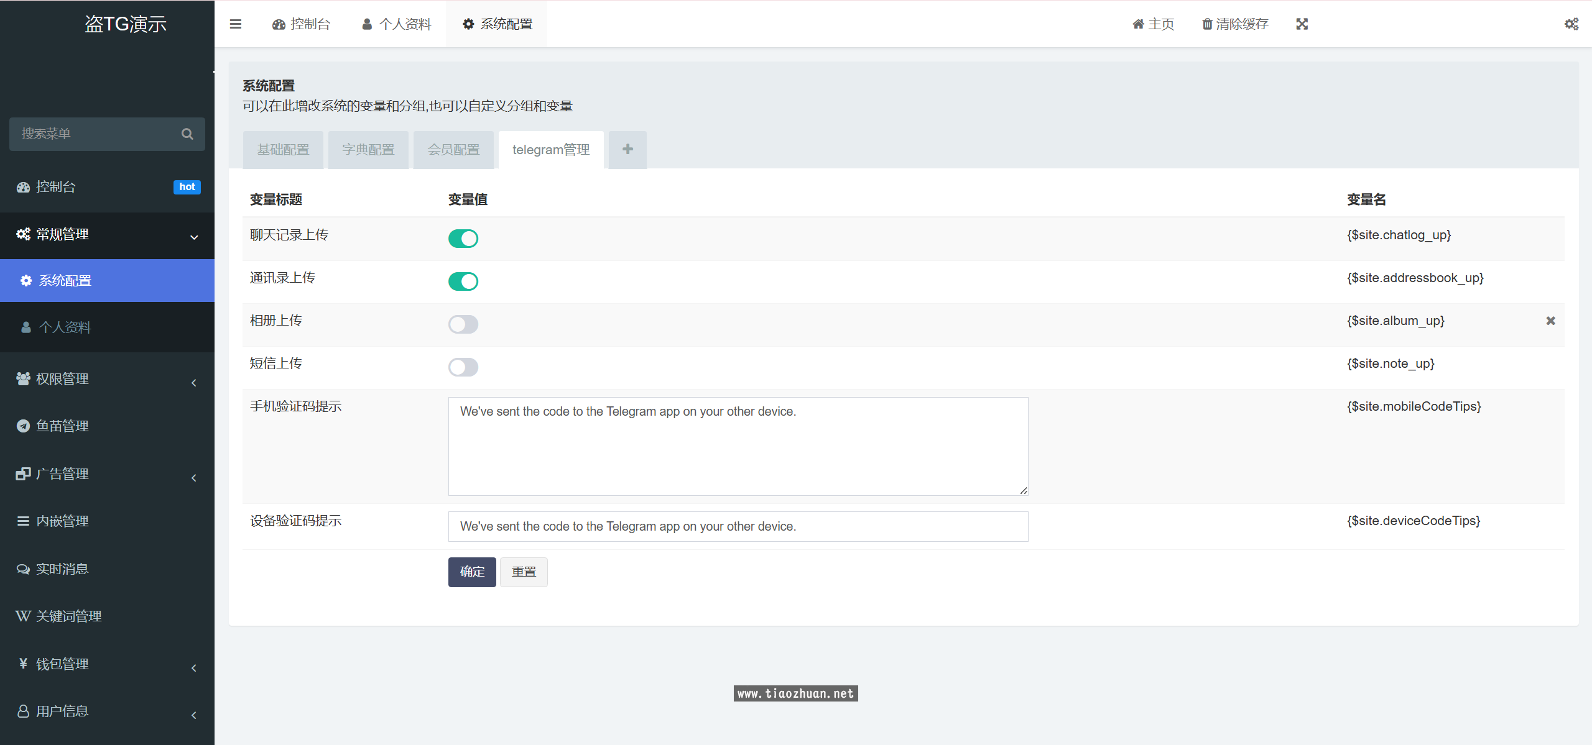This screenshot has height=745, width=1592.
Task: Click the 控制台 dashboard icon in top navbar
Action: 278,24
